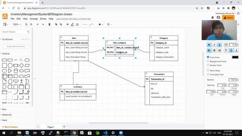Open Visual Studio Code from taskbar
Screen dimensions: 242x136
click(x=105, y=133)
